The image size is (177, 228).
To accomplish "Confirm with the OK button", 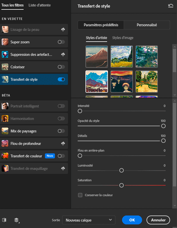I will [132, 220].
